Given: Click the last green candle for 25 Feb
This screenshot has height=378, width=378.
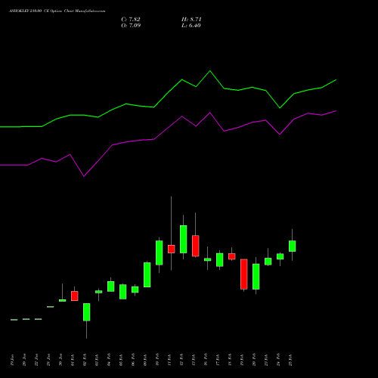Looking at the screenshot, I should (x=293, y=246).
